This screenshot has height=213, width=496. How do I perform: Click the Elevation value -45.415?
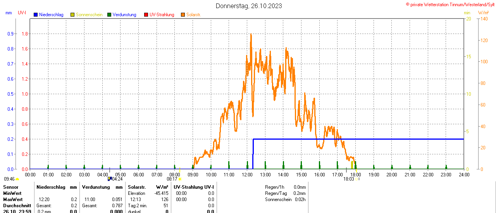[162, 193]
